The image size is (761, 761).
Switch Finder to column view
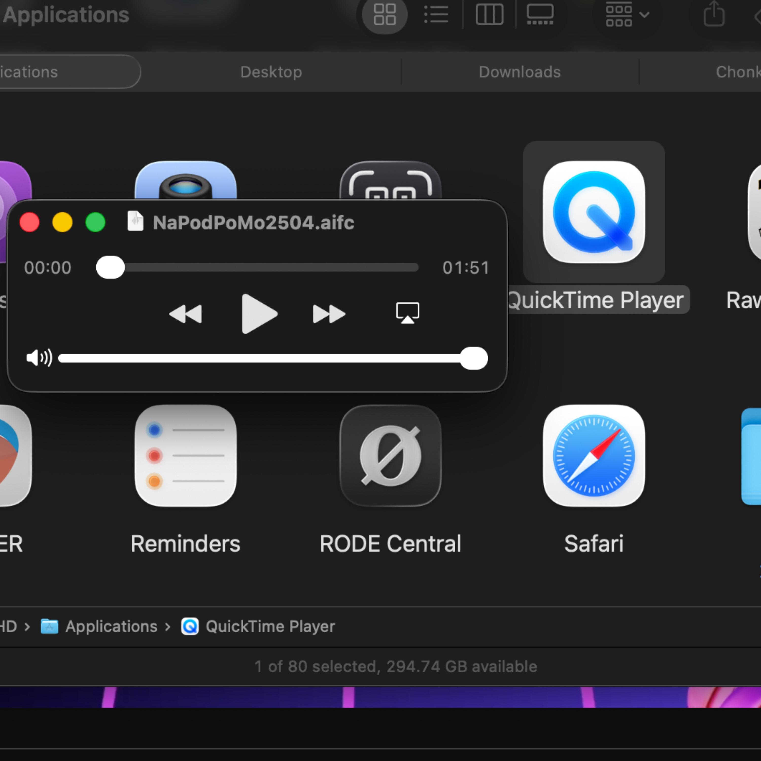coord(489,15)
